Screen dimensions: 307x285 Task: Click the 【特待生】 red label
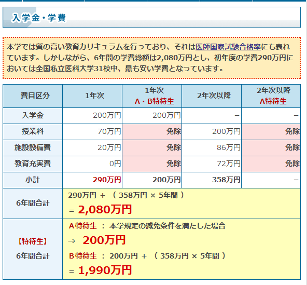point(33,241)
